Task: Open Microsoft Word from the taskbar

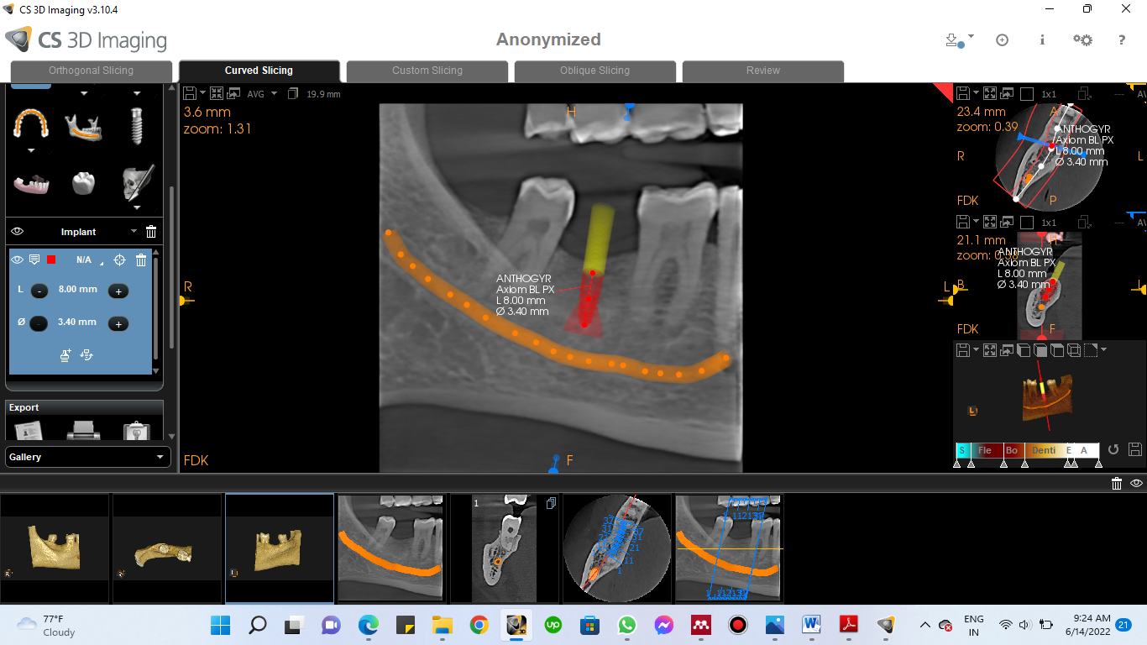Action: click(812, 625)
